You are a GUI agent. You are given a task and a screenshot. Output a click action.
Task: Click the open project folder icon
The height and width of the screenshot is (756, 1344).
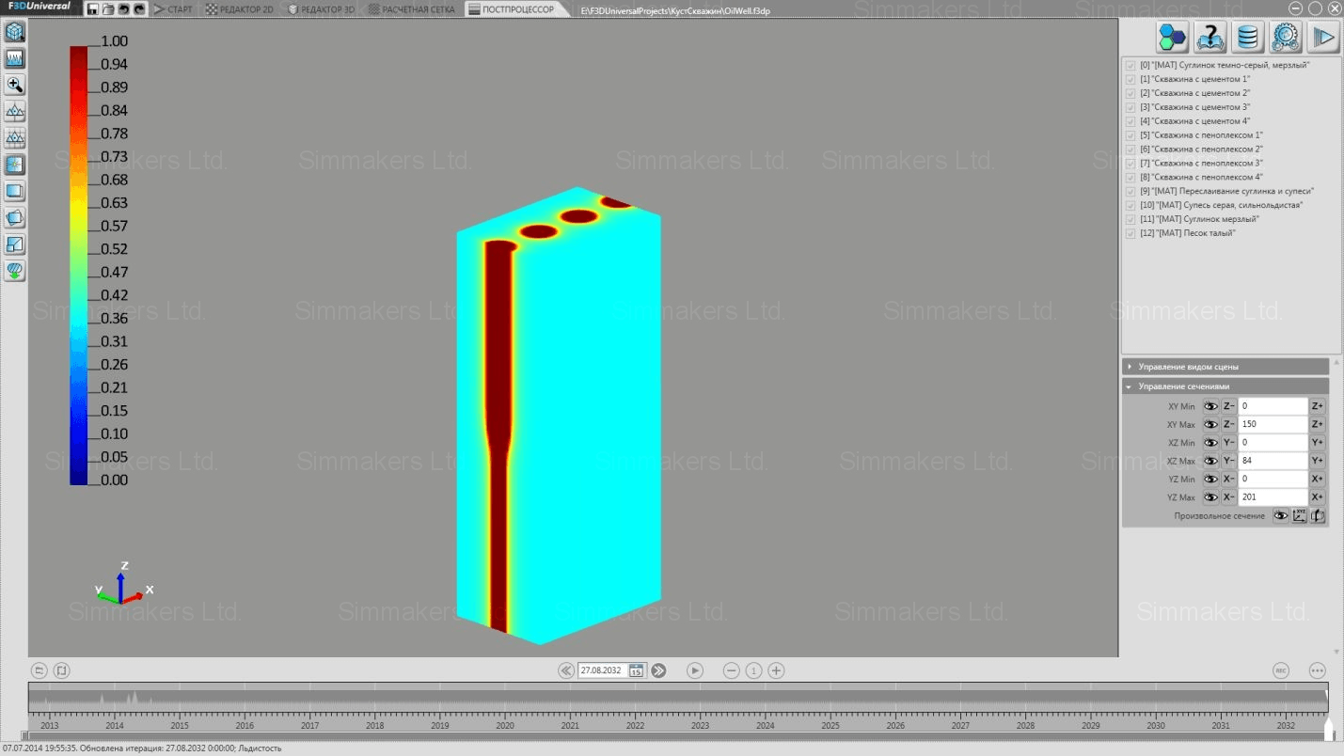click(109, 9)
